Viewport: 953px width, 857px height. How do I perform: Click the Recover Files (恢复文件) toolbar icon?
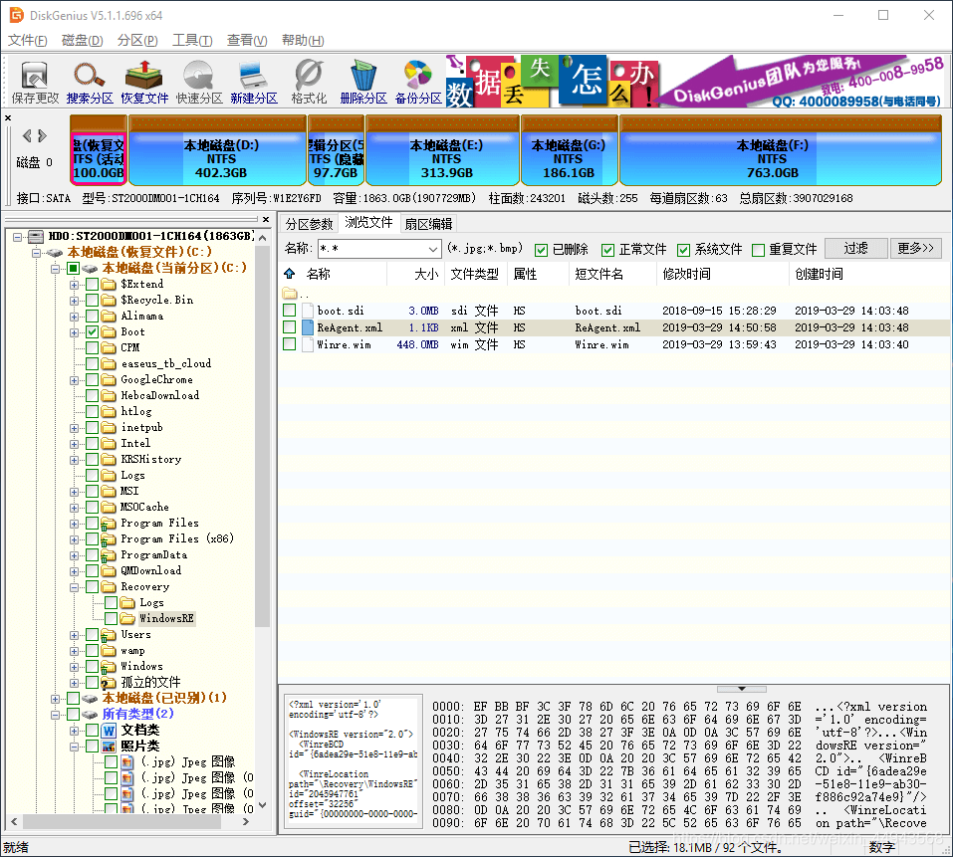tap(144, 82)
